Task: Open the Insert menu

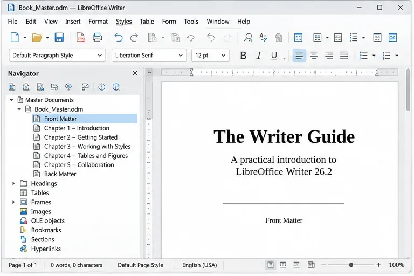Action: 73,22
